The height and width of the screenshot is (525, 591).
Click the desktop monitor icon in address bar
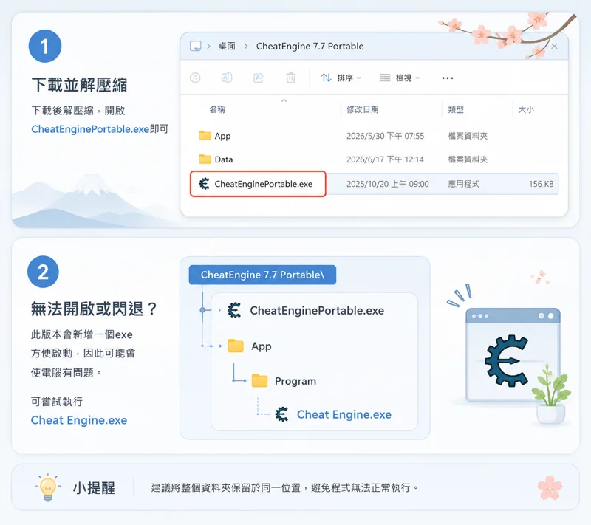(x=196, y=47)
